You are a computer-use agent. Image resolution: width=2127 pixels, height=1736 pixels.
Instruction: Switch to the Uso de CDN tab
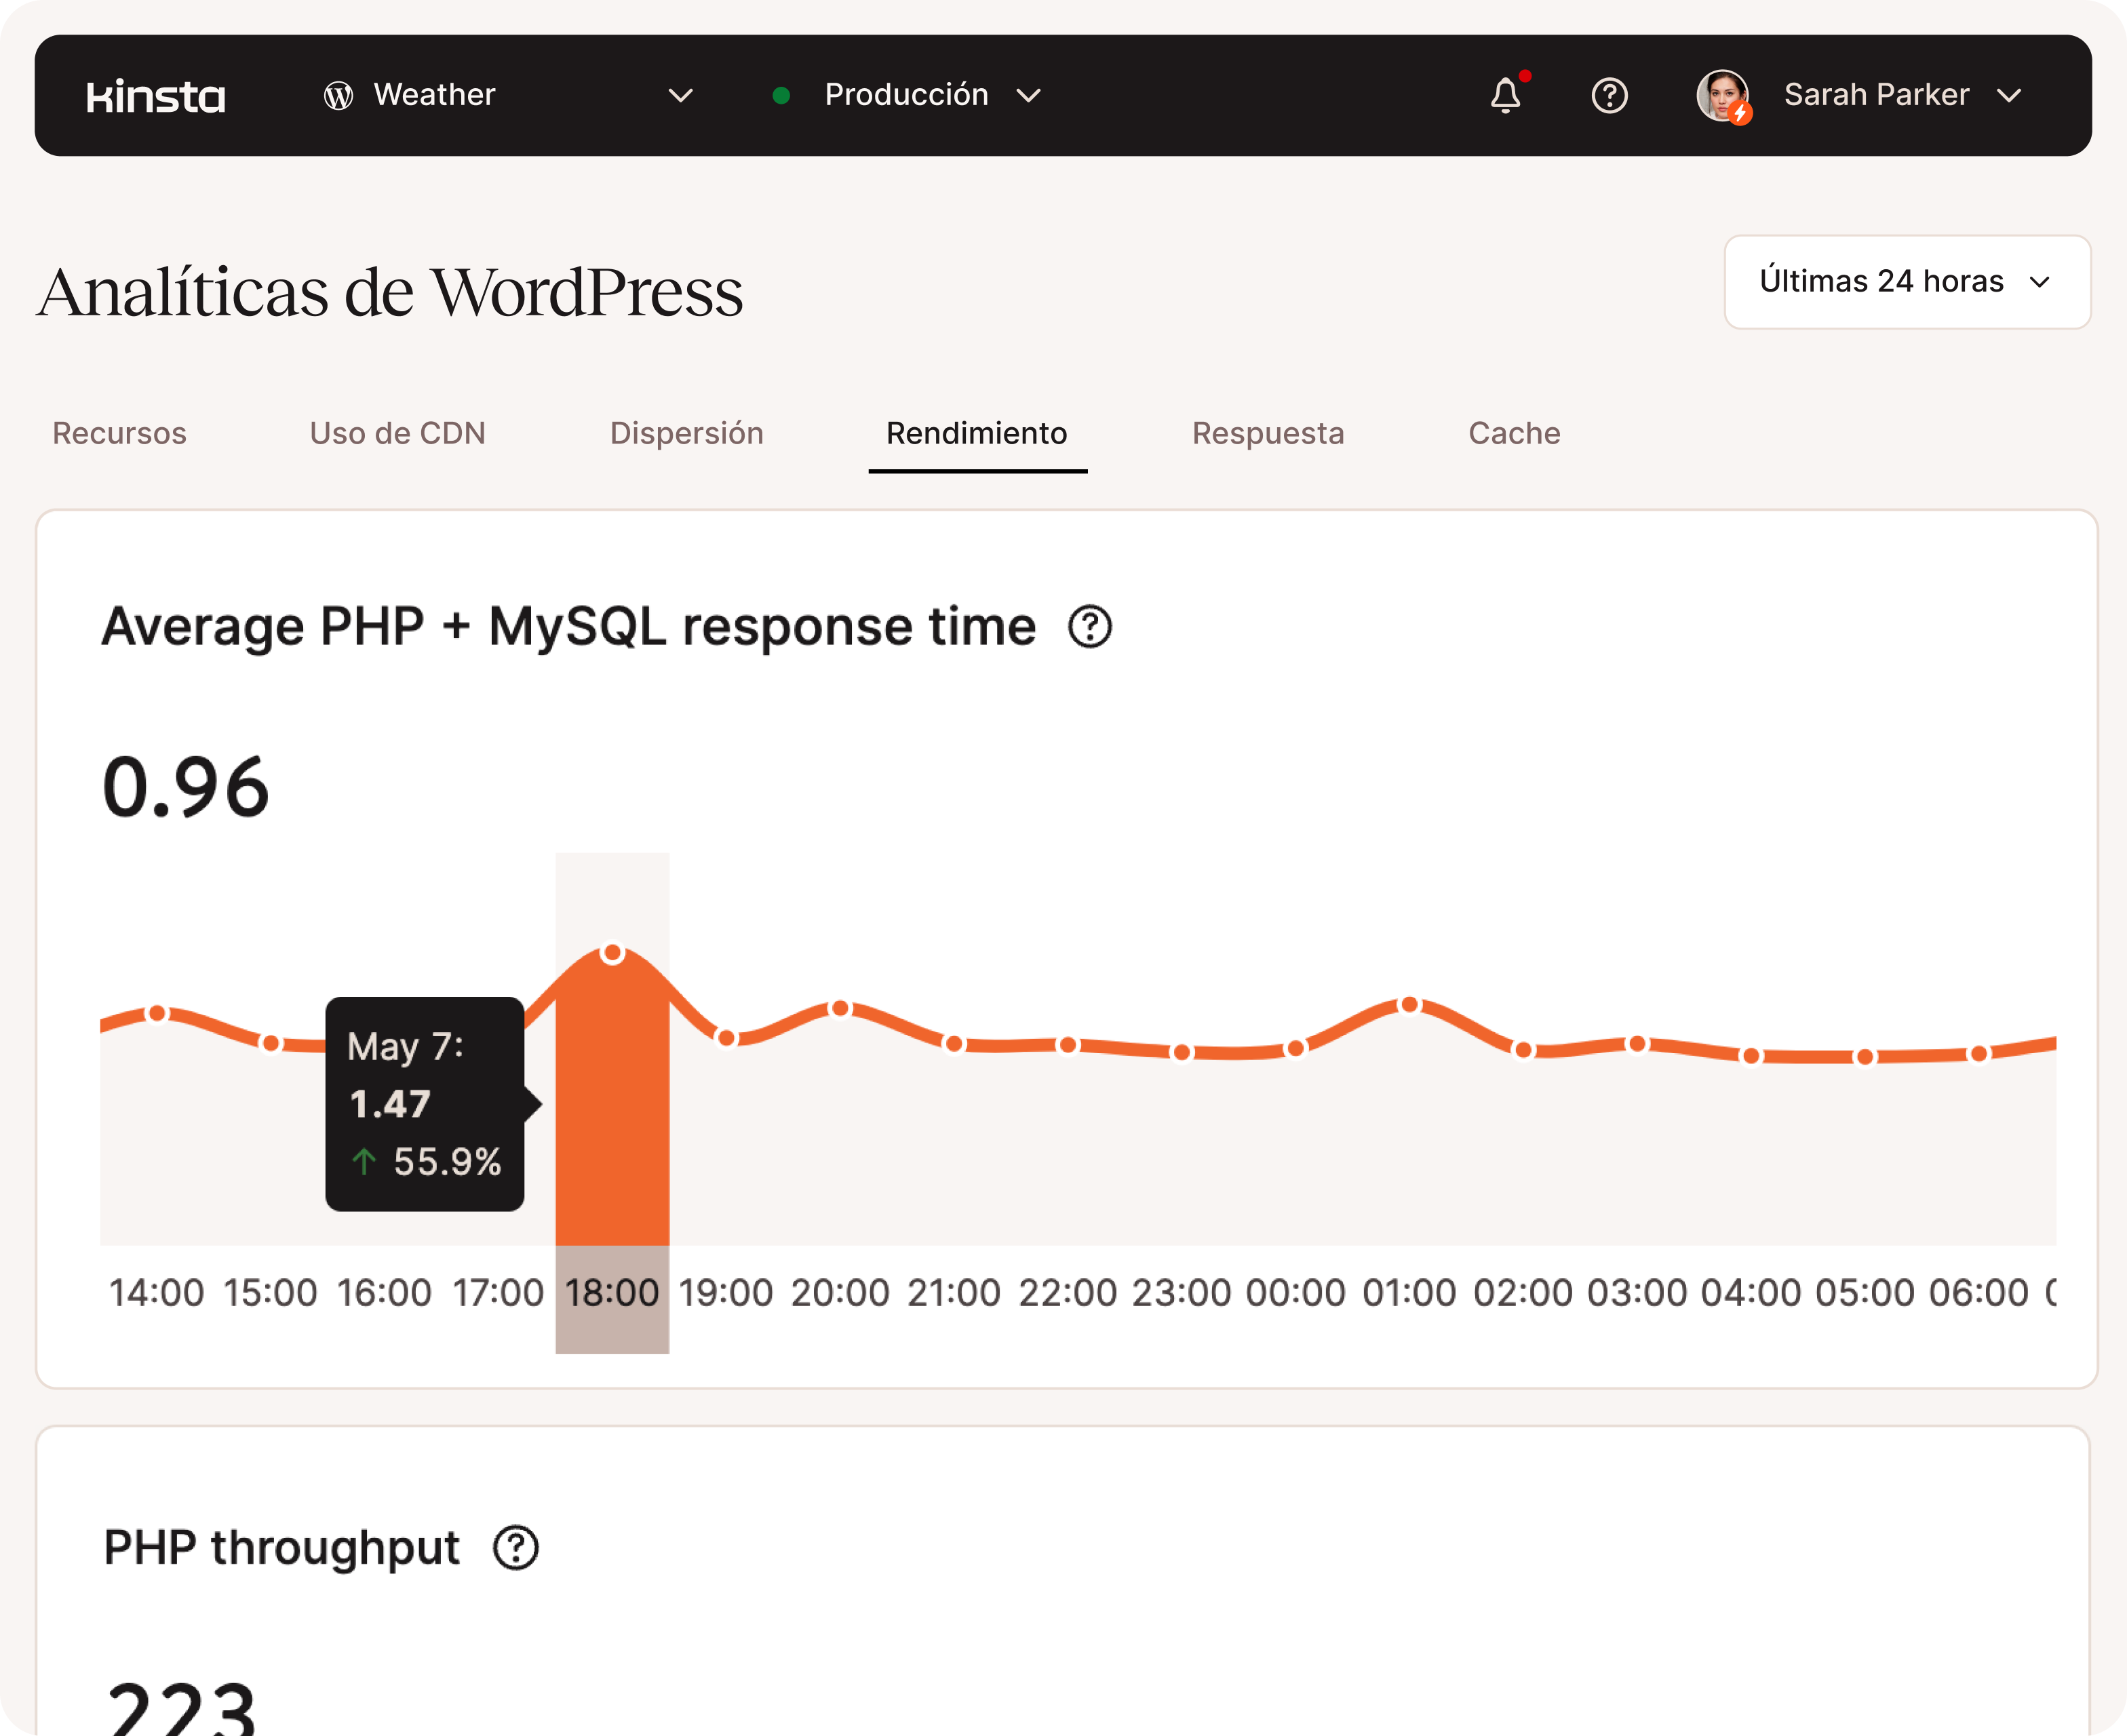point(397,433)
